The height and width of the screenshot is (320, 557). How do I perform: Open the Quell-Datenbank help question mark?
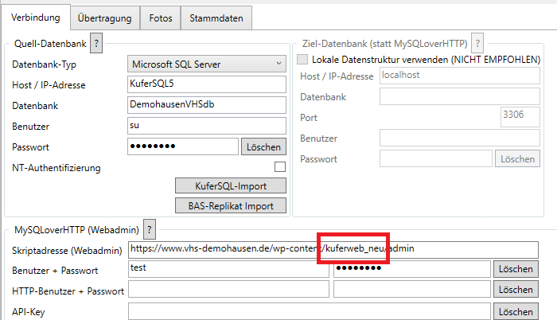pyautogui.click(x=96, y=43)
